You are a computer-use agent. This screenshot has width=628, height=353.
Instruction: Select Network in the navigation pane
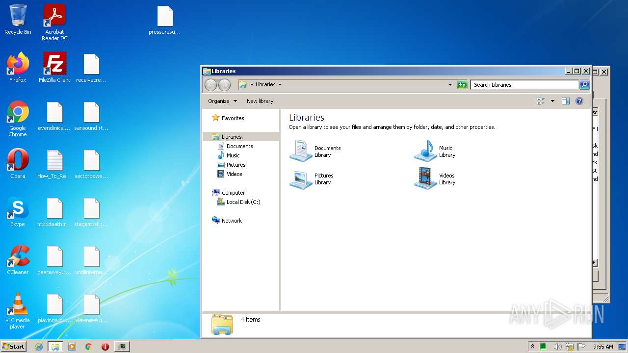coord(232,221)
